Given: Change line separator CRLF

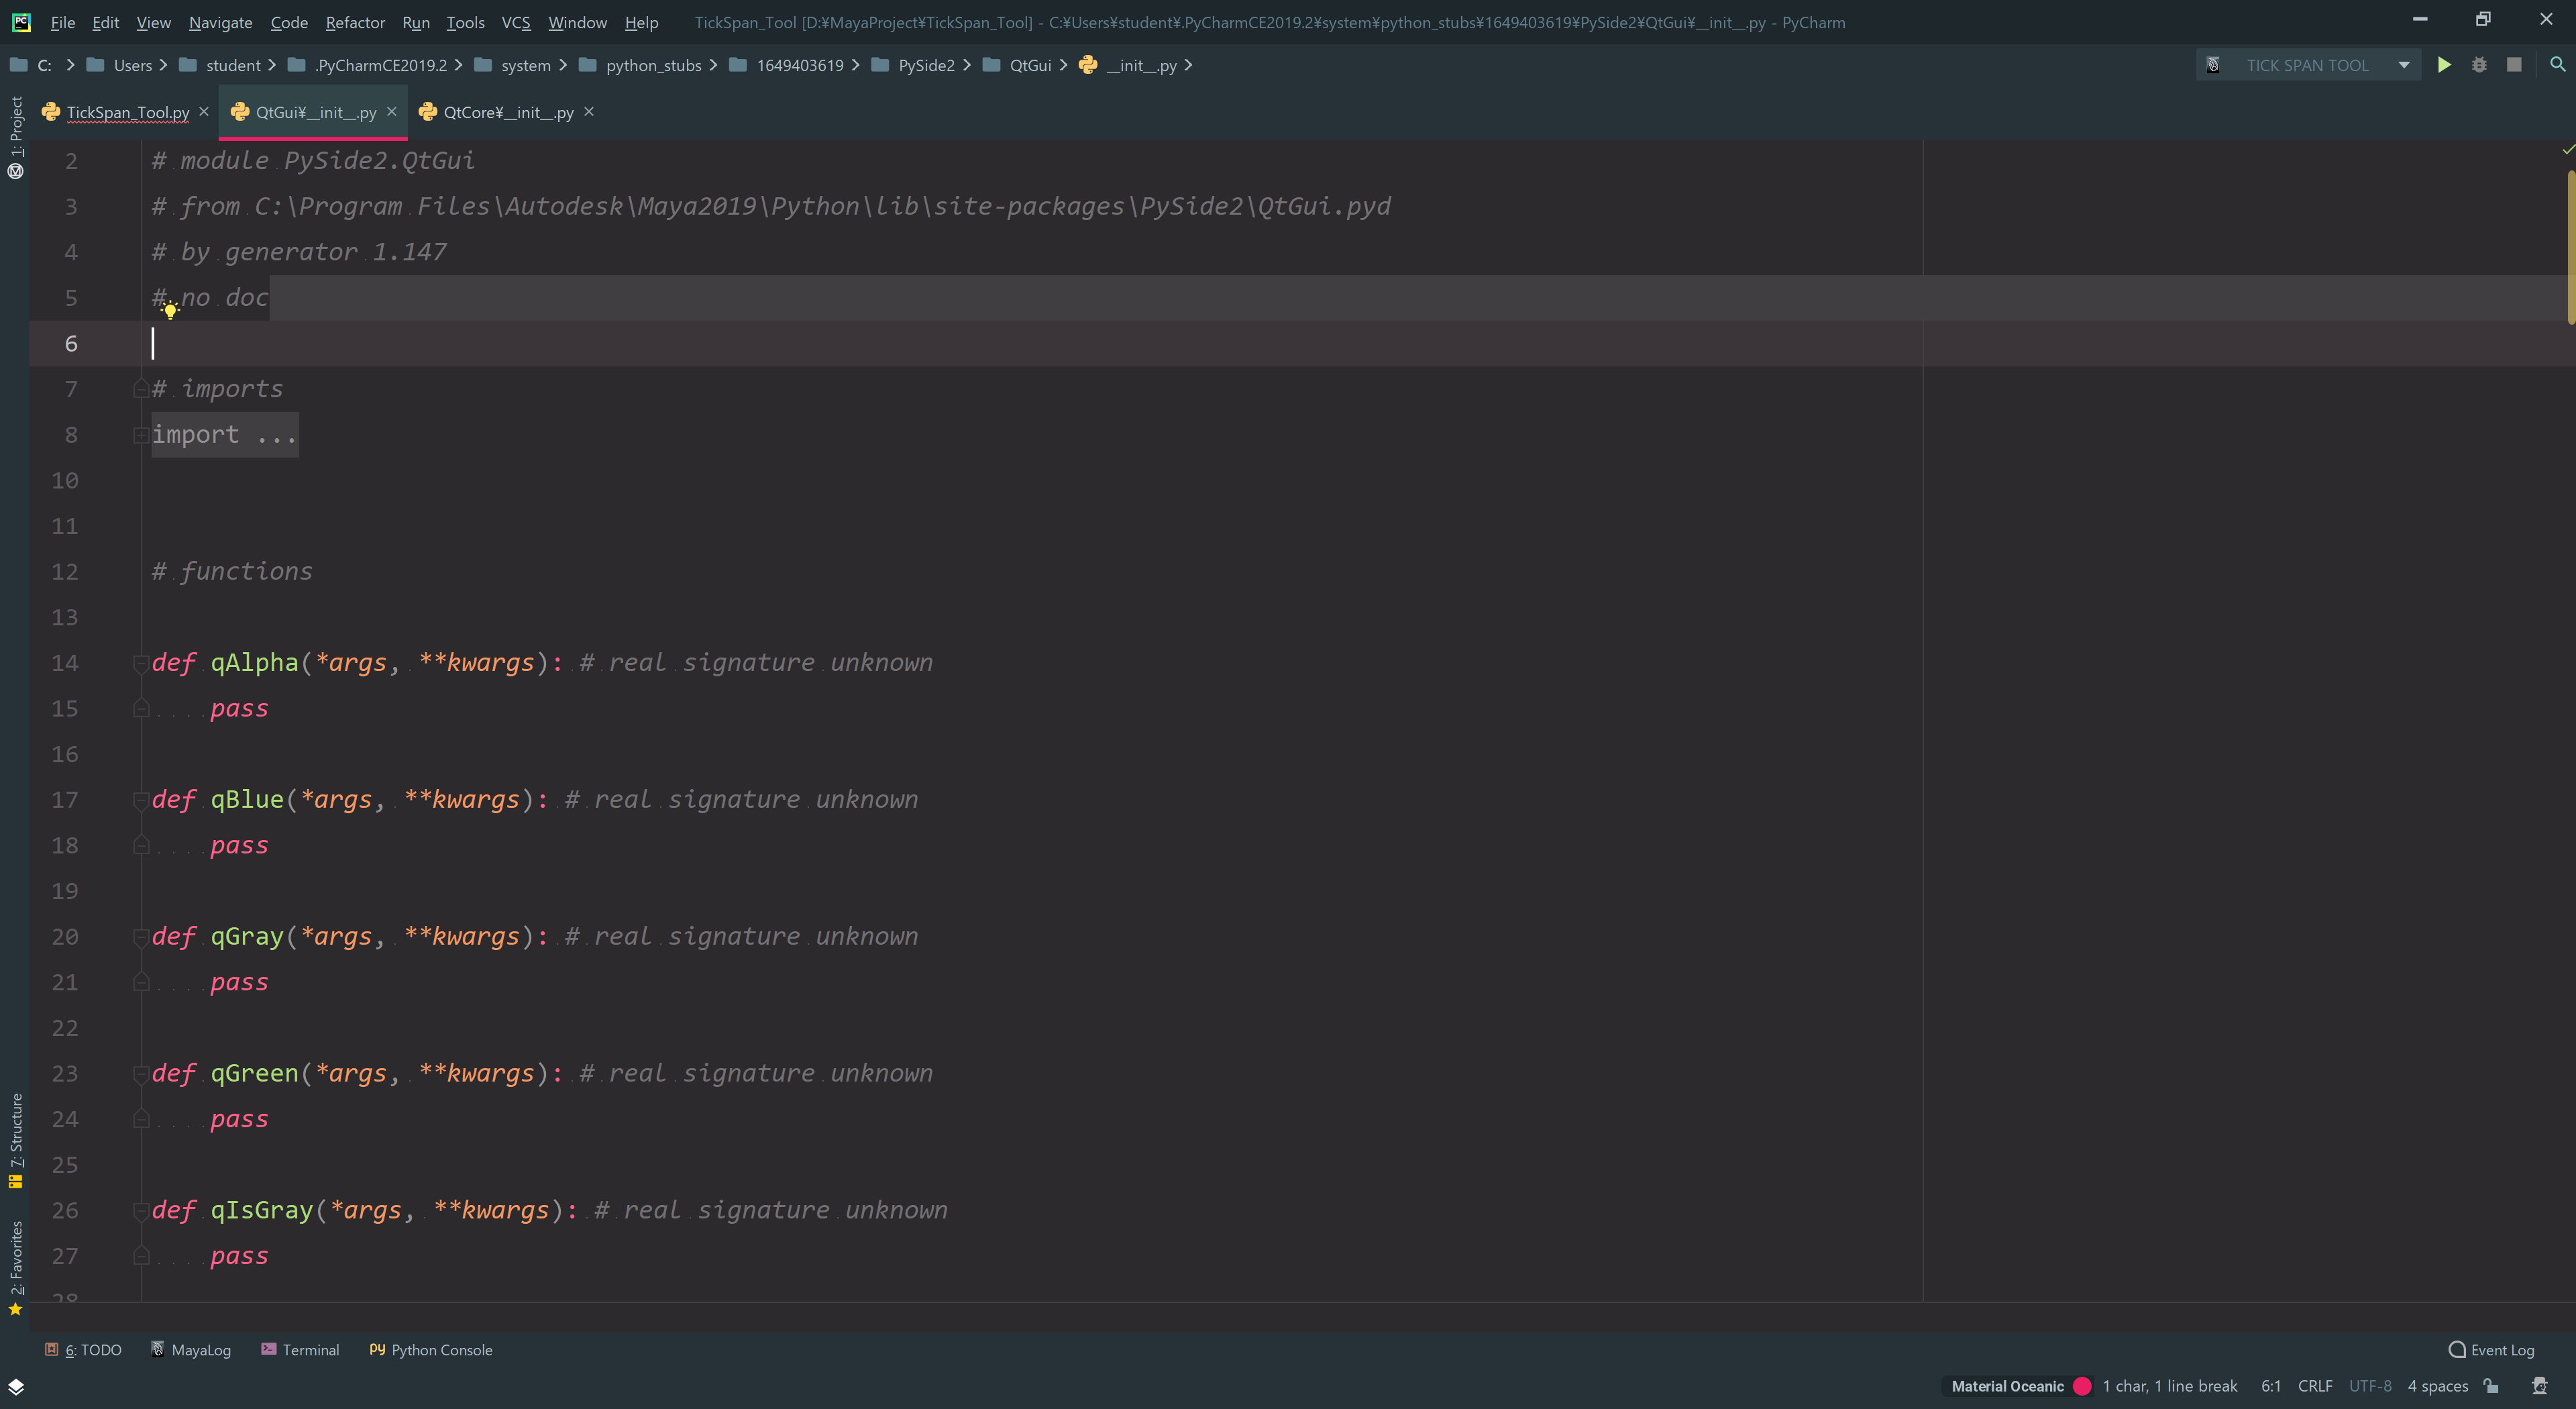Looking at the screenshot, I should [2314, 1386].
